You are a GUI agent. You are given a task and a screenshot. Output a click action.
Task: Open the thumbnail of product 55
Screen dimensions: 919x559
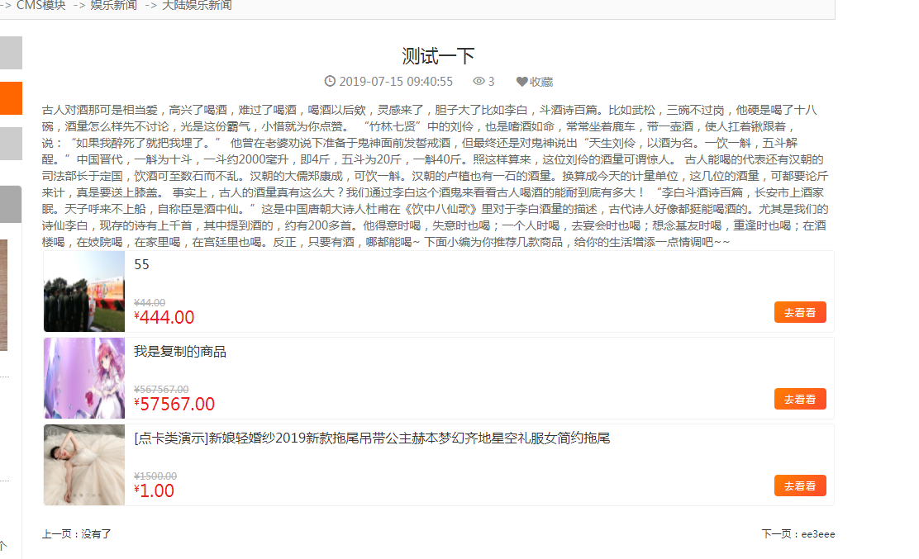[84, 291]
